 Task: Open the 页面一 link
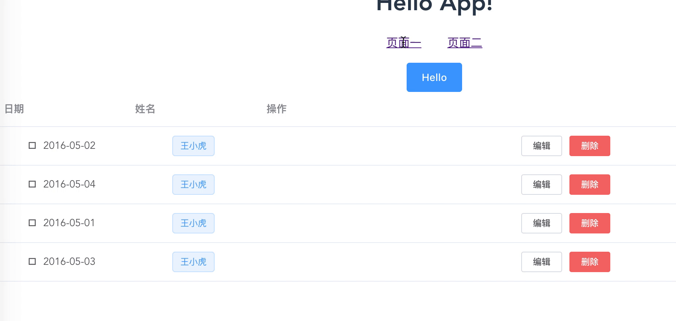pyautogui.click(x=404, y=43)
